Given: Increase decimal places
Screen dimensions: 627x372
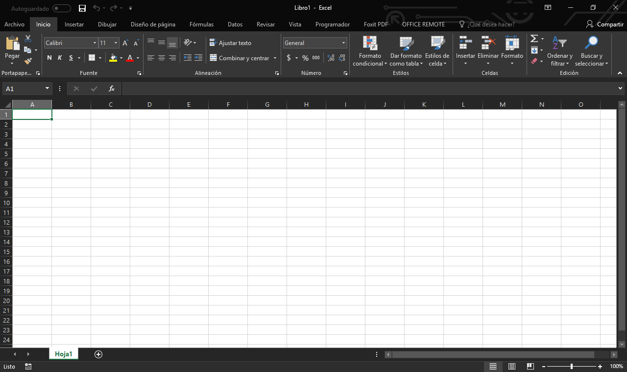Looking at the screenshot, I should (x=331, y=58).
